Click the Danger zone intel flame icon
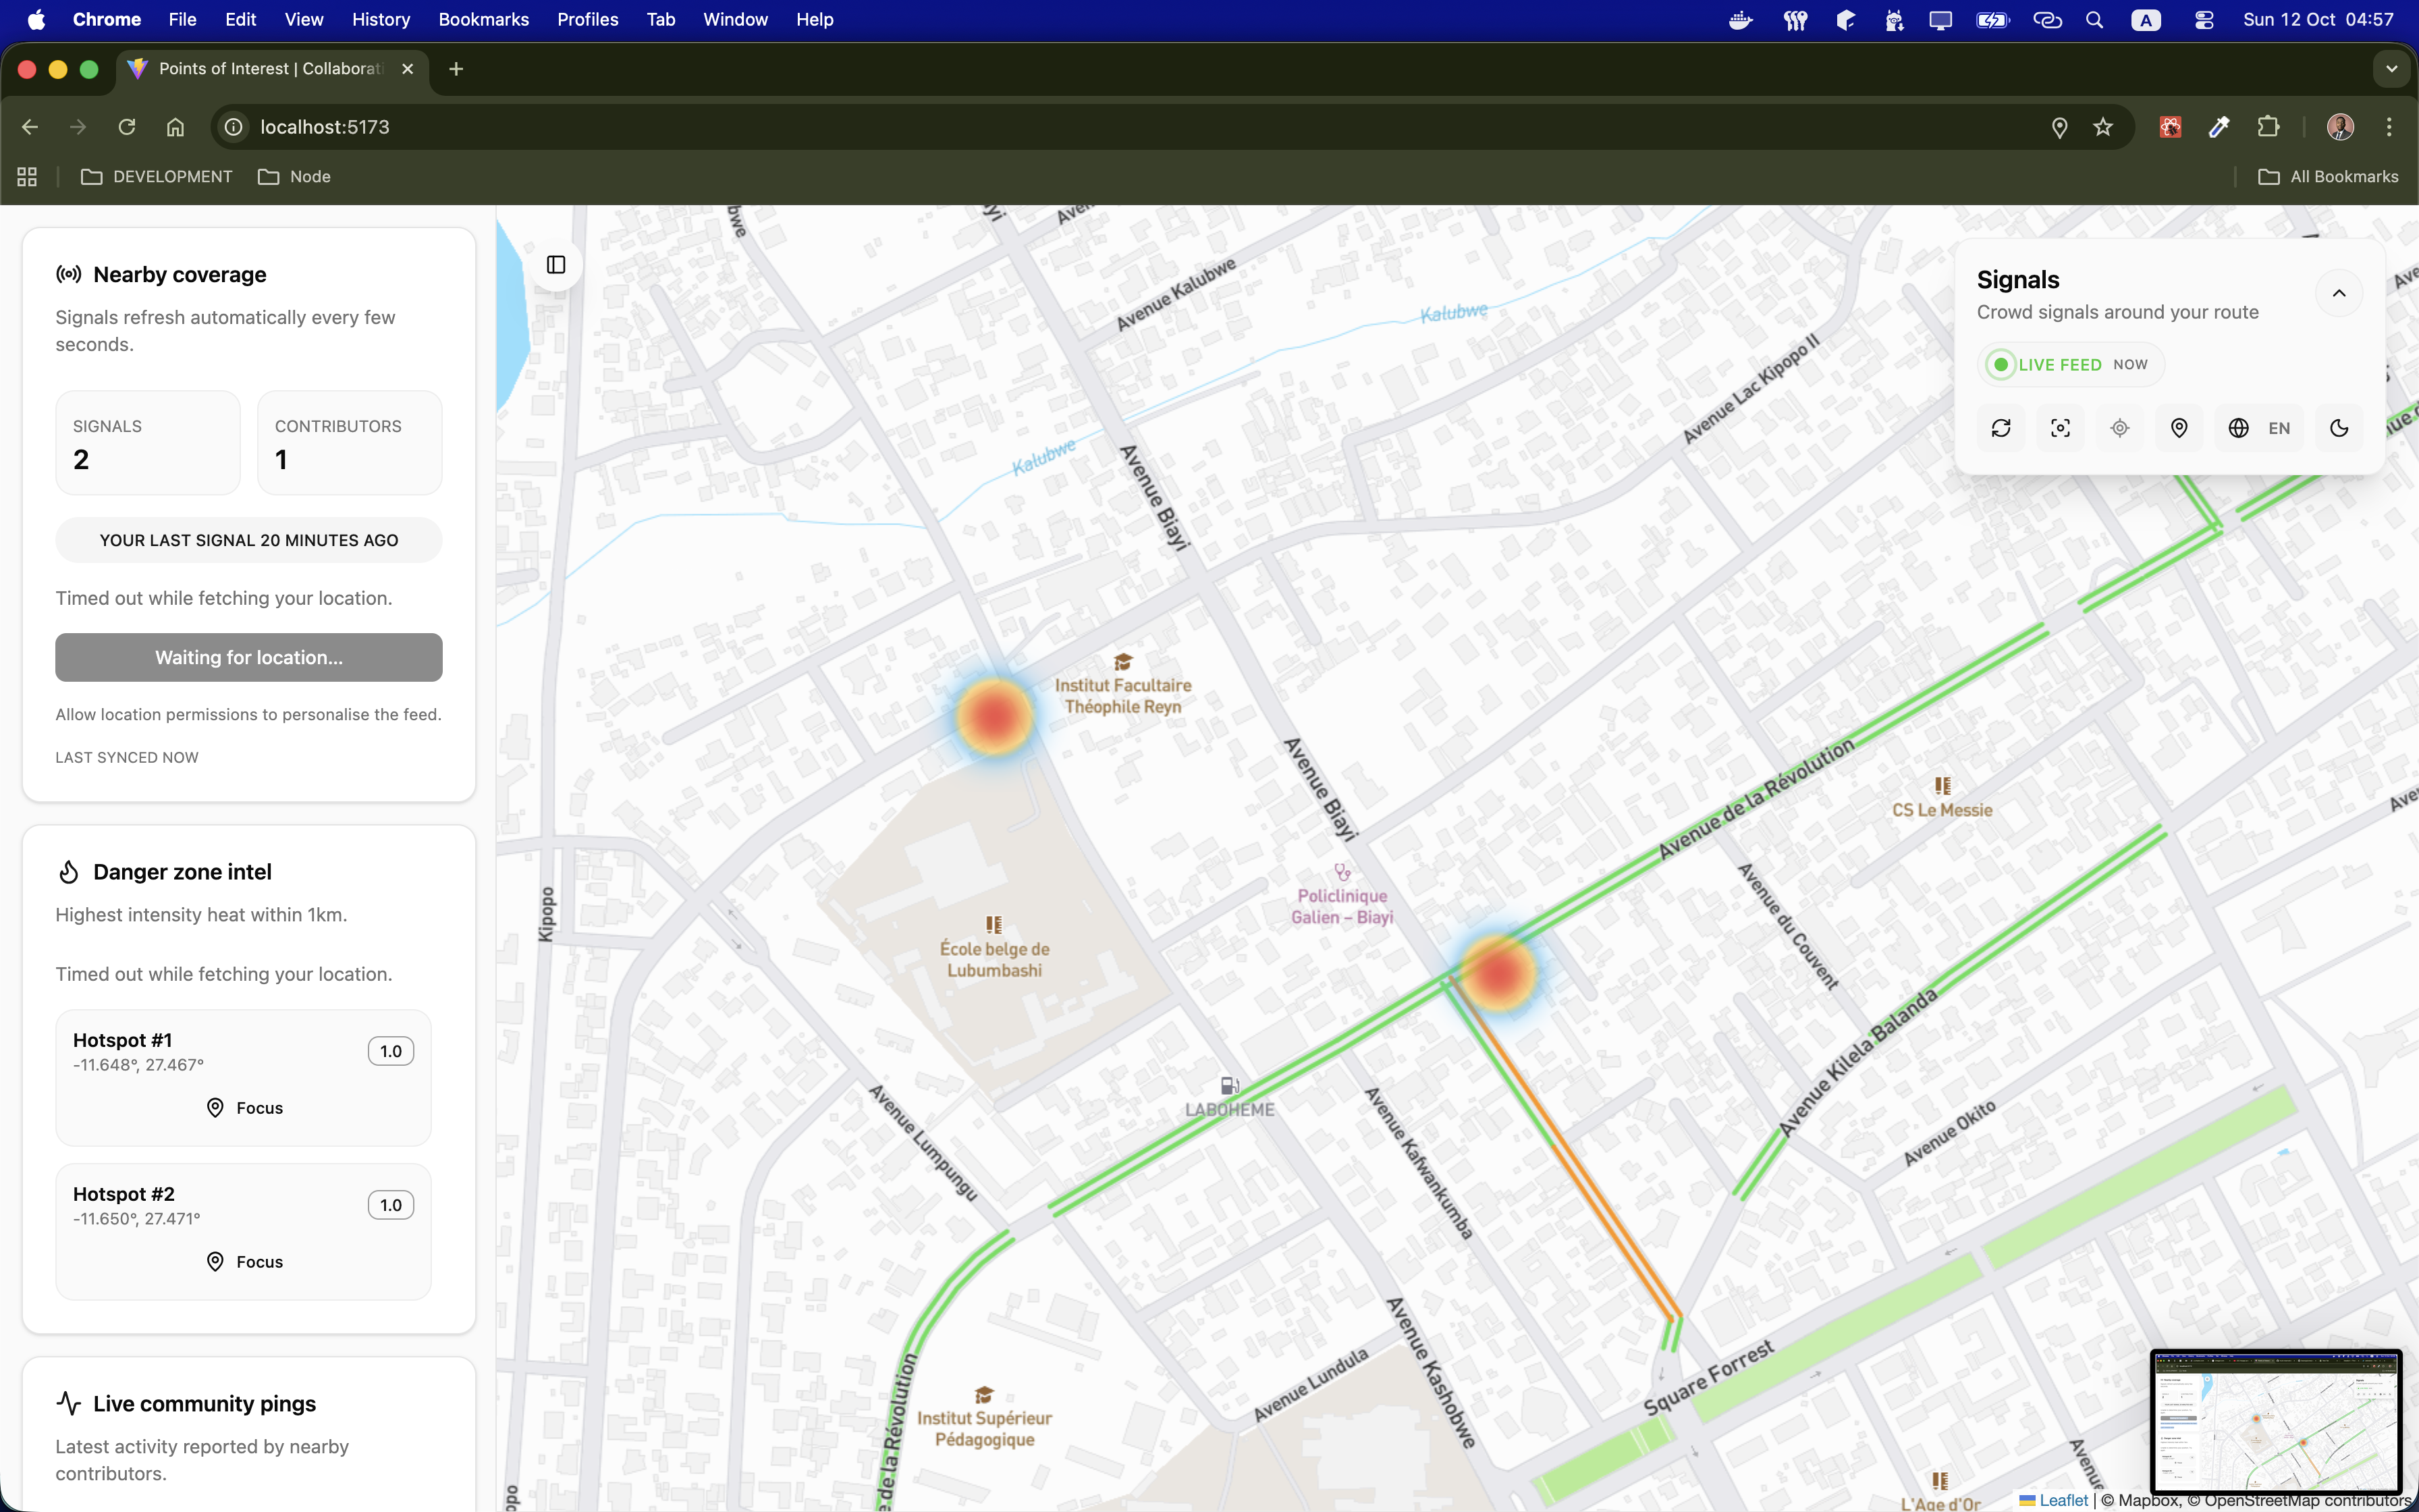This screenshot has height=1512, width=2419. 68,872
